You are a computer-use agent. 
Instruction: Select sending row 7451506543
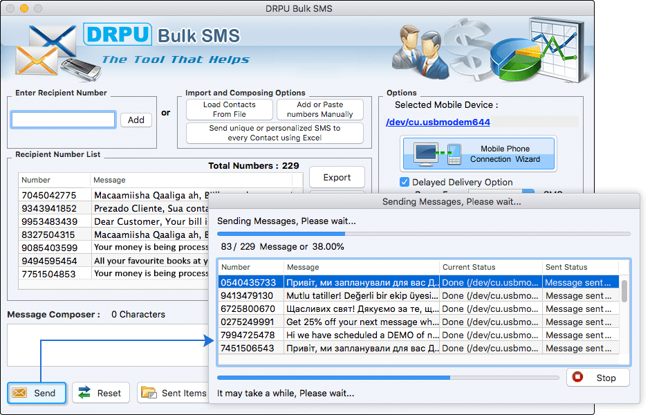[418, 348]
